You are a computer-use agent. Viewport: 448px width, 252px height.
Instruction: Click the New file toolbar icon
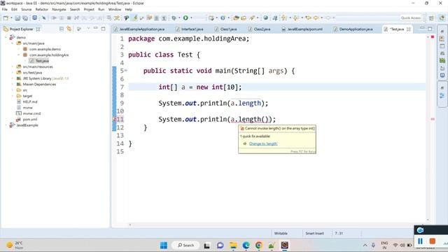6,18
